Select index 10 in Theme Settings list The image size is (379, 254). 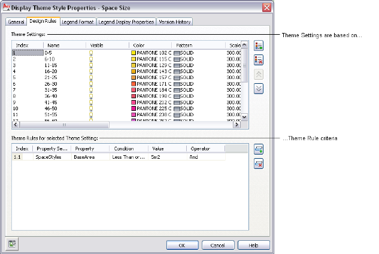(x=16, y=108)
